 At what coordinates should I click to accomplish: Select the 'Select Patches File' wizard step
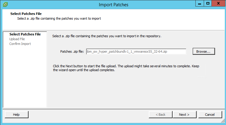(25, 34)
